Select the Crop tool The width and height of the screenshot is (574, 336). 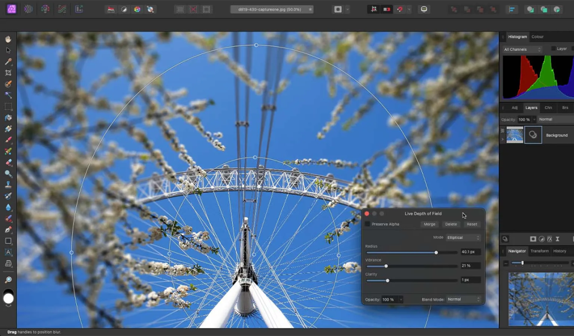[x=8, y=73]
